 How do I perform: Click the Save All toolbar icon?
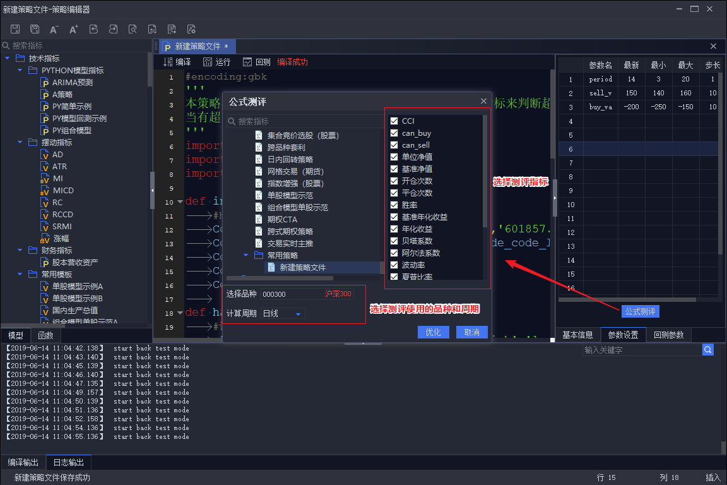[x=35, y=29]
